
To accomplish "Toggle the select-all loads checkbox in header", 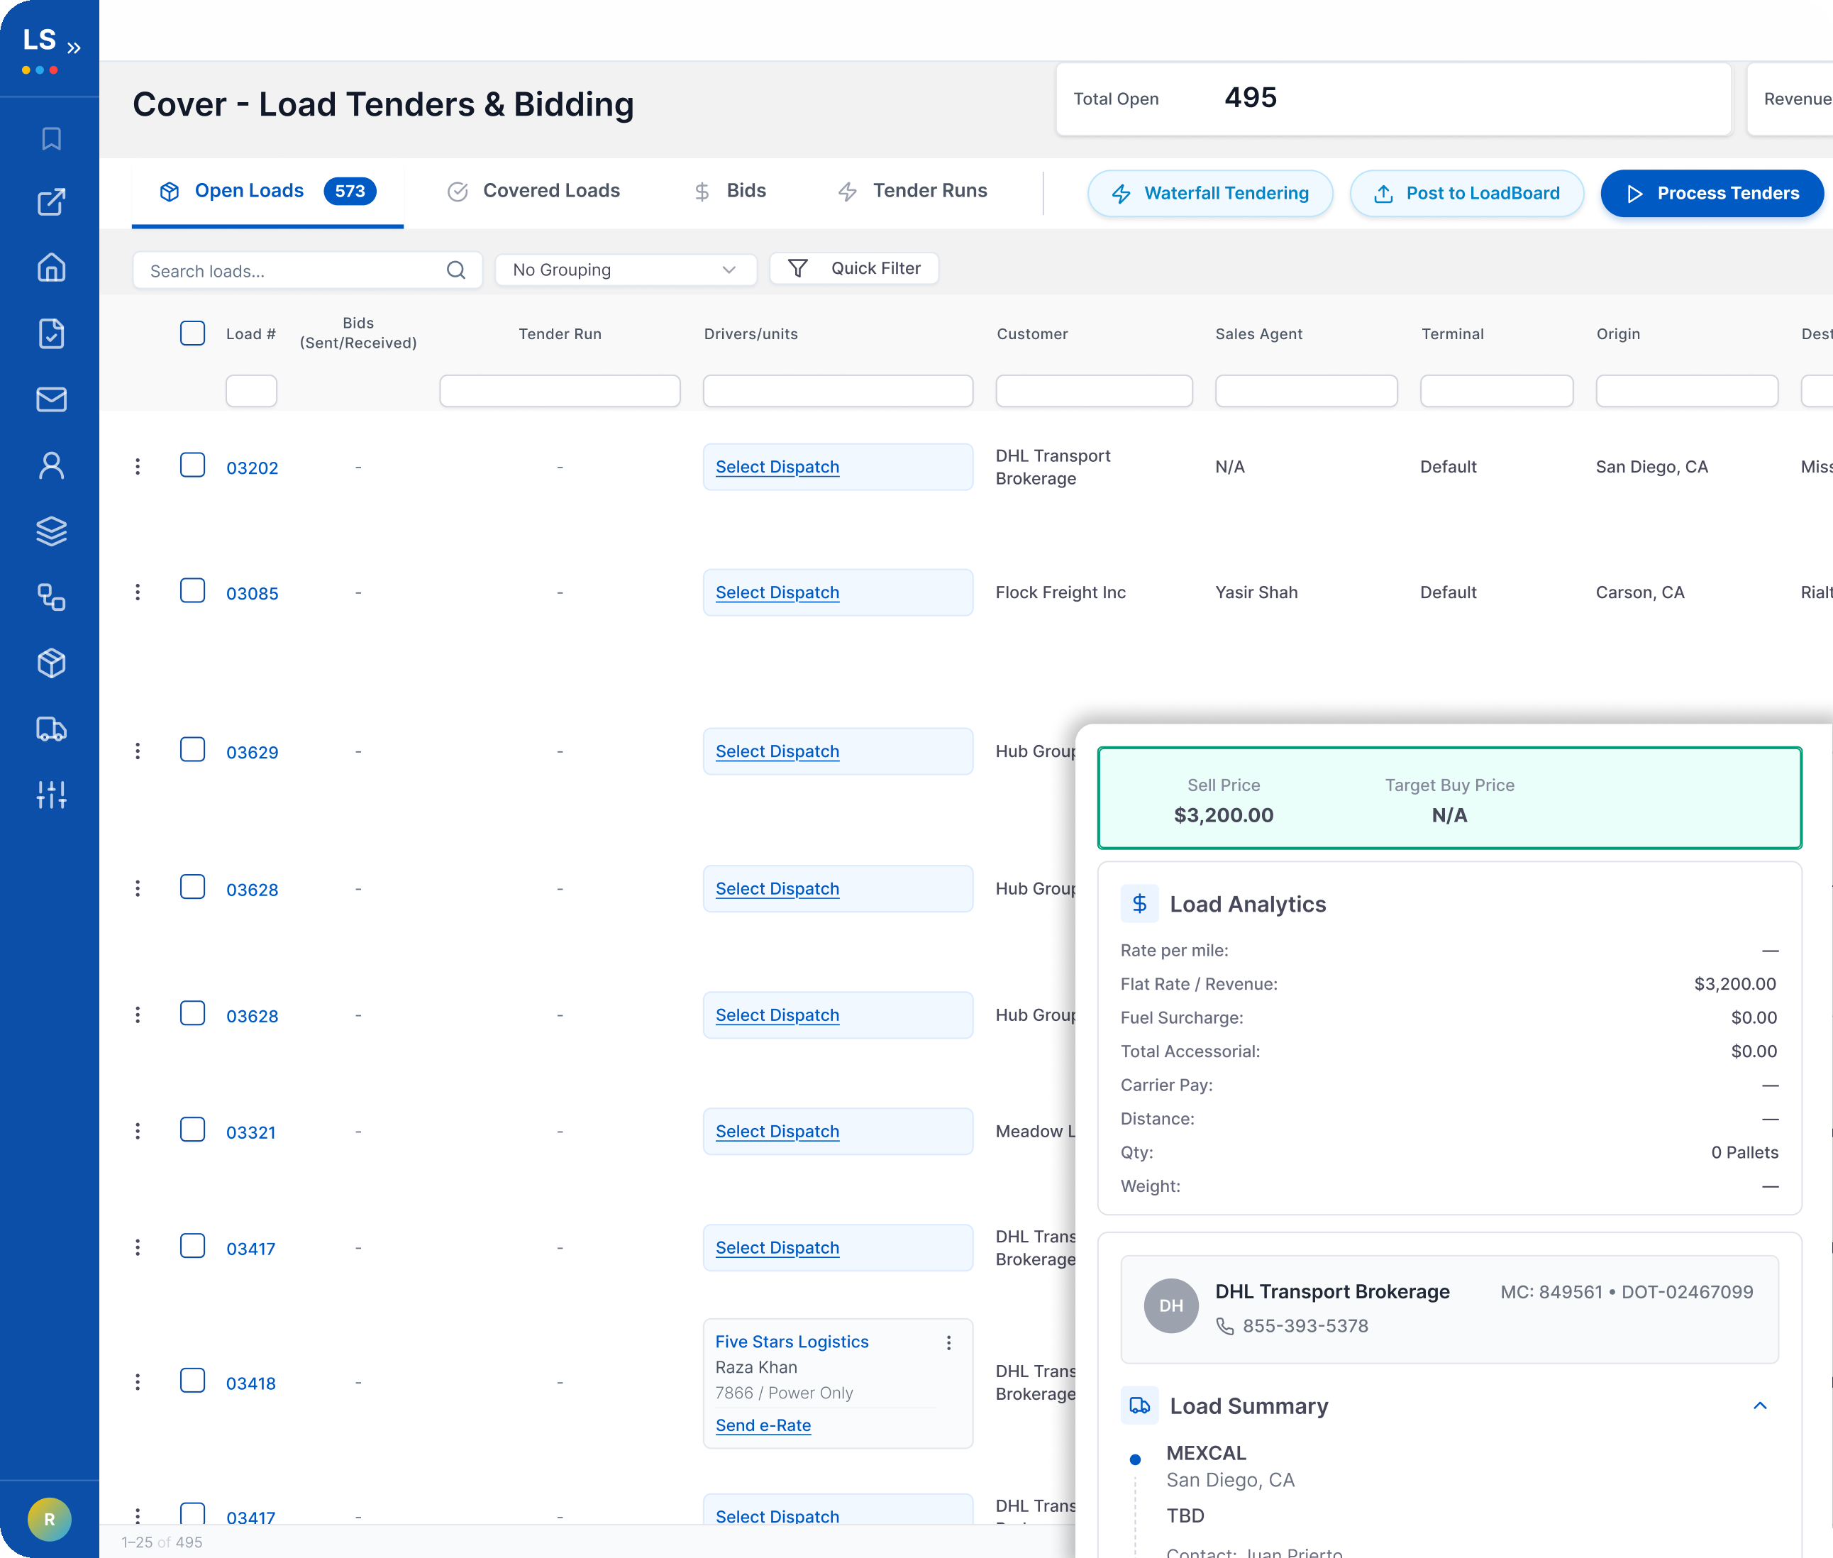I will [x=192, y=333].
